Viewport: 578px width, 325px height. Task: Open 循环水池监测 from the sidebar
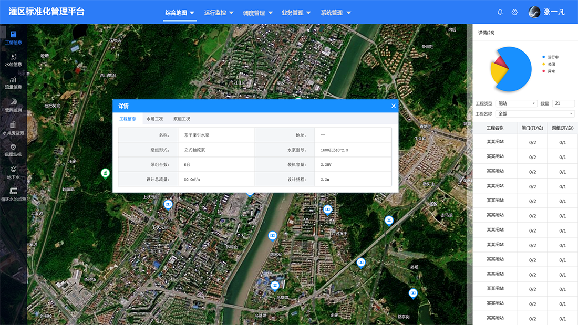coord(13,195)
